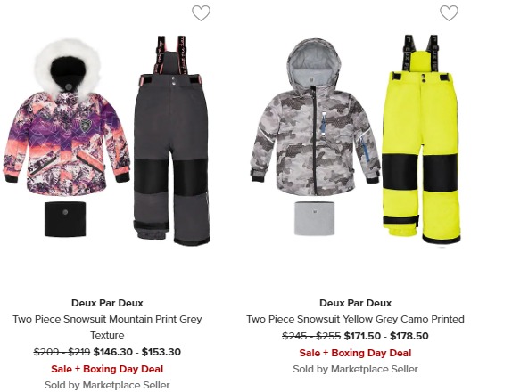Click the right product's Sale + Boxing Day Deal label
Screen dimensions: 520x392
pyautogui.click(x=355, y=353)
